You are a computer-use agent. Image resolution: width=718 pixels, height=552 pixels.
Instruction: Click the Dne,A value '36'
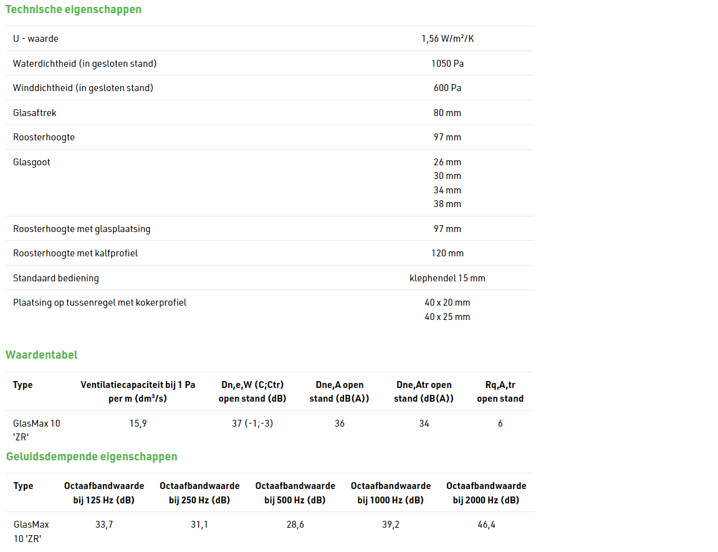[339, 424]
